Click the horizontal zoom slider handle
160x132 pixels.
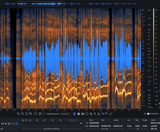[148, 114]
